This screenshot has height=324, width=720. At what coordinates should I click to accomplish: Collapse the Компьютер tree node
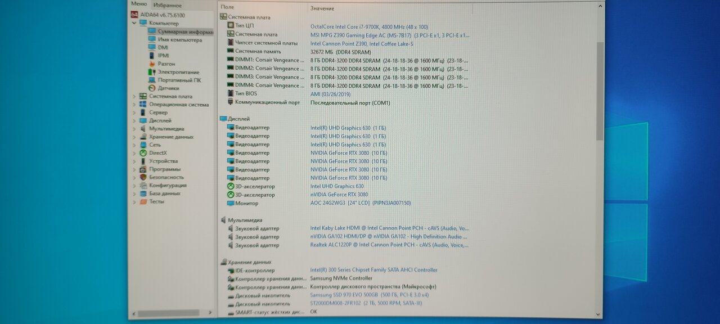pyautogui.click(x=134, y=24)
